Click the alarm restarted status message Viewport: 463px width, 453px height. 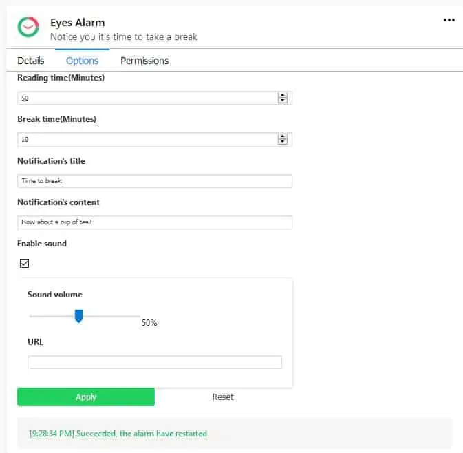(118, 434)
